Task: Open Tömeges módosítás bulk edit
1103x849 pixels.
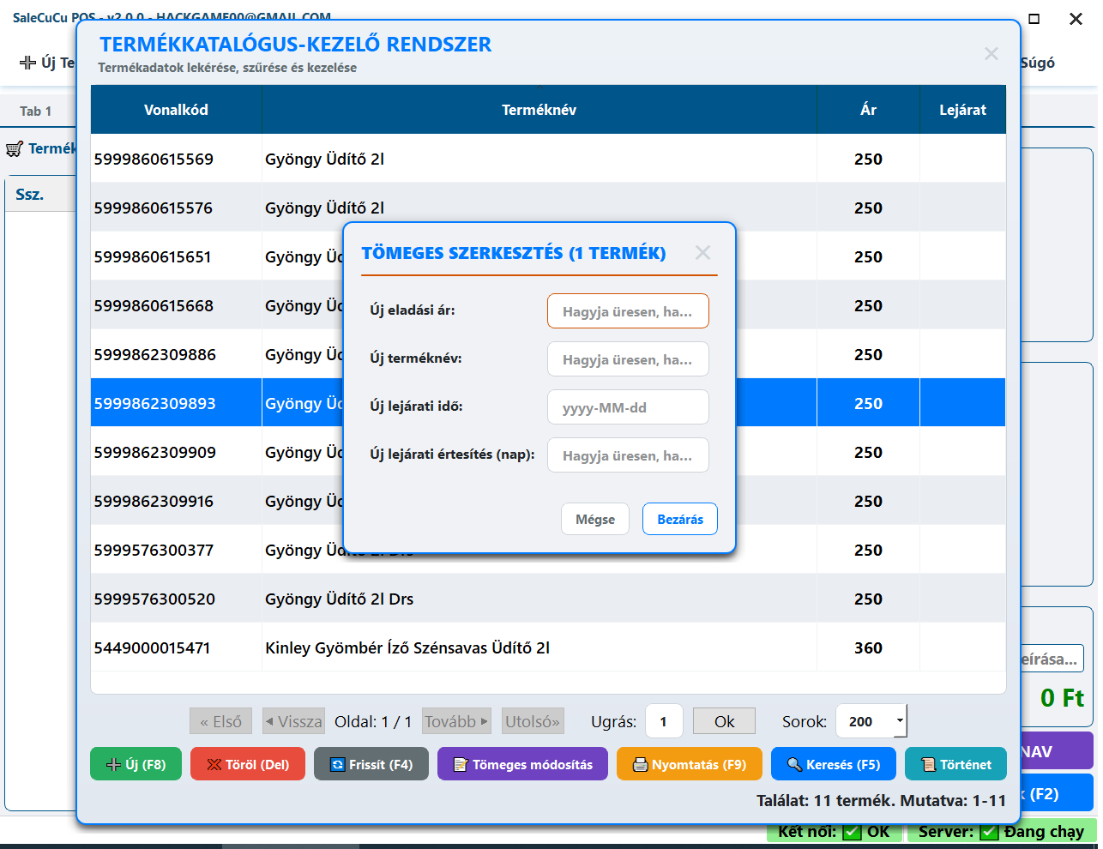Action: (x=522, y=764)
